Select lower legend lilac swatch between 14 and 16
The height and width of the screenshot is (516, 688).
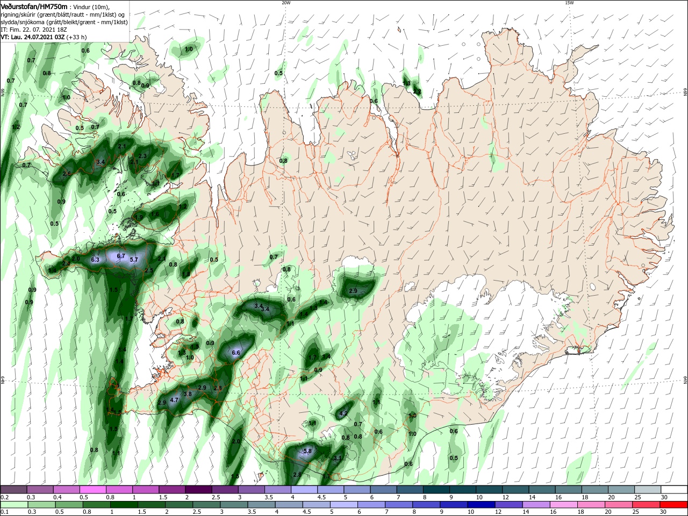(x=537, y=504)
